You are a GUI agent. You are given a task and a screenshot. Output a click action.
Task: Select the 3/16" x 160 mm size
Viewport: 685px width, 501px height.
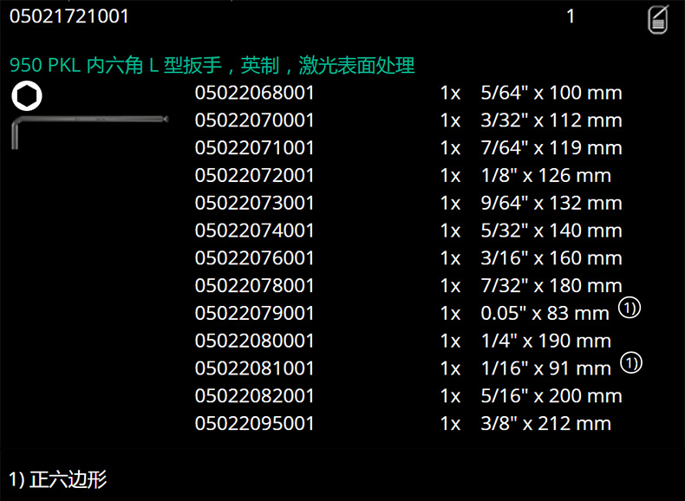pos(551,258)
